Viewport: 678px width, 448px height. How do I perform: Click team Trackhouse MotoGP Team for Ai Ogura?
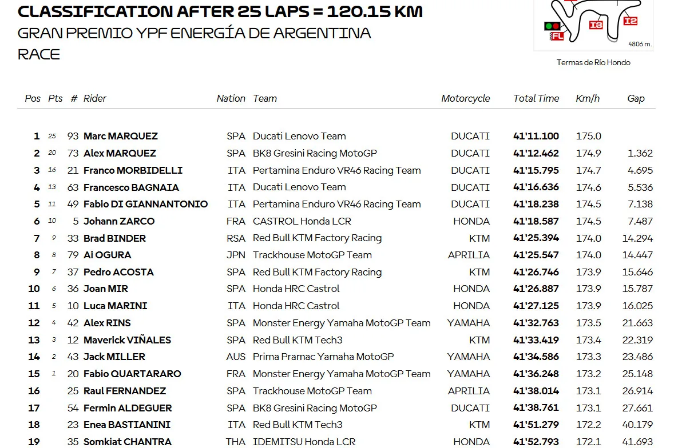(312, 255)
